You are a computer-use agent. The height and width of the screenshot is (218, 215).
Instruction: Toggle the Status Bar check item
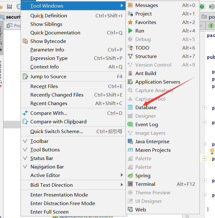pos(73,158)
